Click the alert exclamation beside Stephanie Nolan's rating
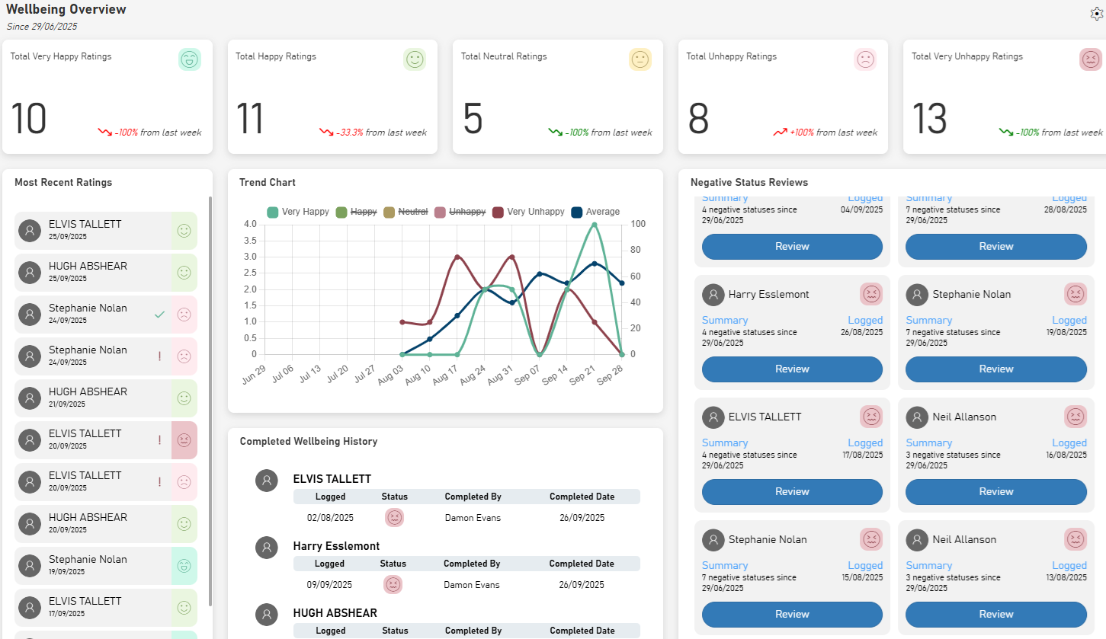This screenshot has width=1106, height=639. coord(159,356)
